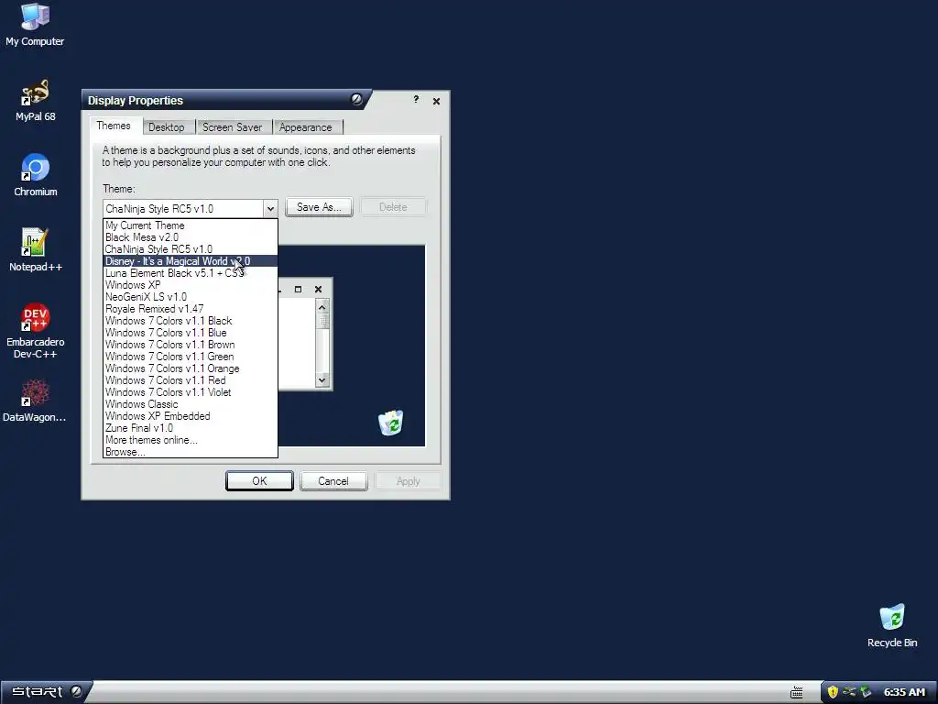Select the DataWagon desktop shortcut
This screenshot has height=704, width=938.
click(35, 401)
